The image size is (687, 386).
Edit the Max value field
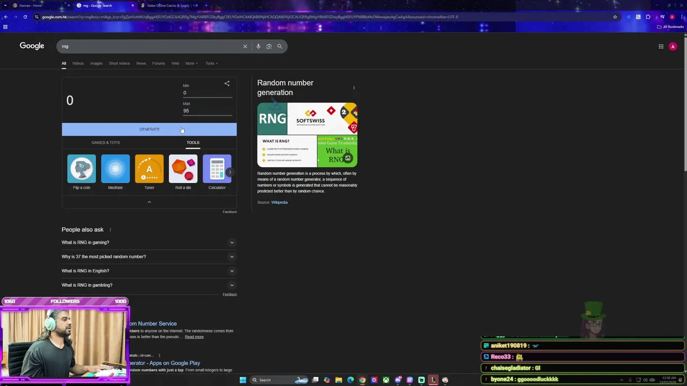pos(207,111)
